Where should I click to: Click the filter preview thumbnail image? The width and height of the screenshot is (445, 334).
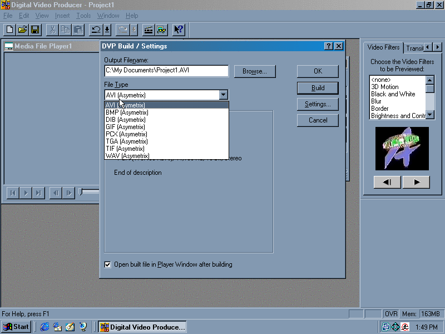click(x=402, y=149)
